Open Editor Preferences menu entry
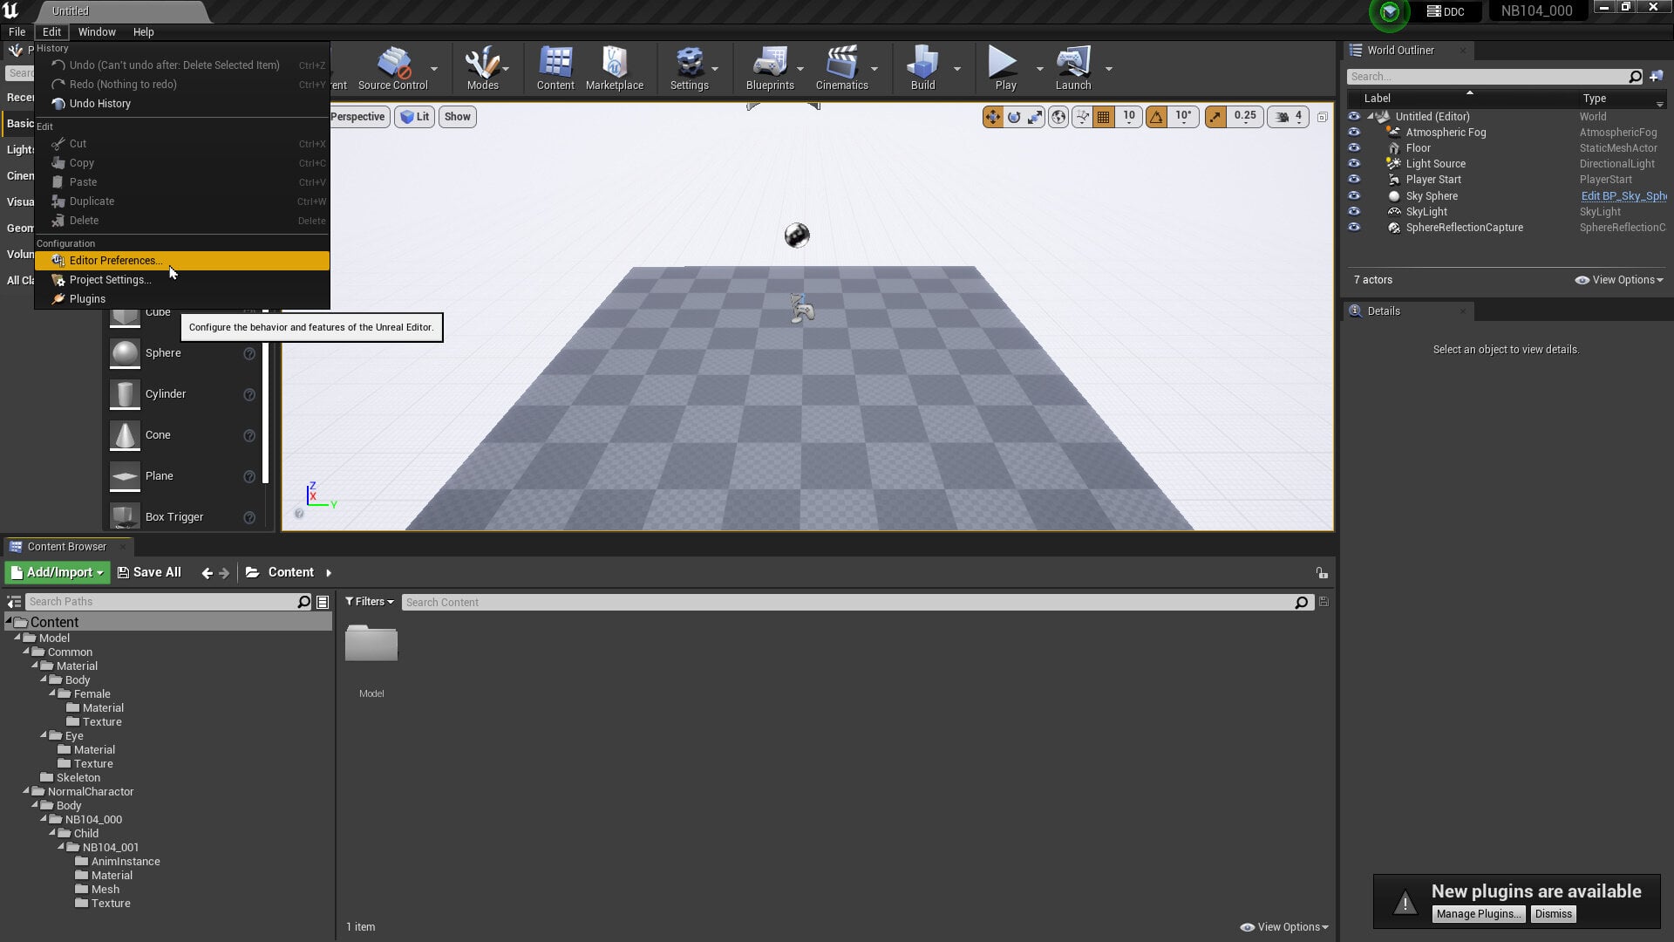 (182, 261)
